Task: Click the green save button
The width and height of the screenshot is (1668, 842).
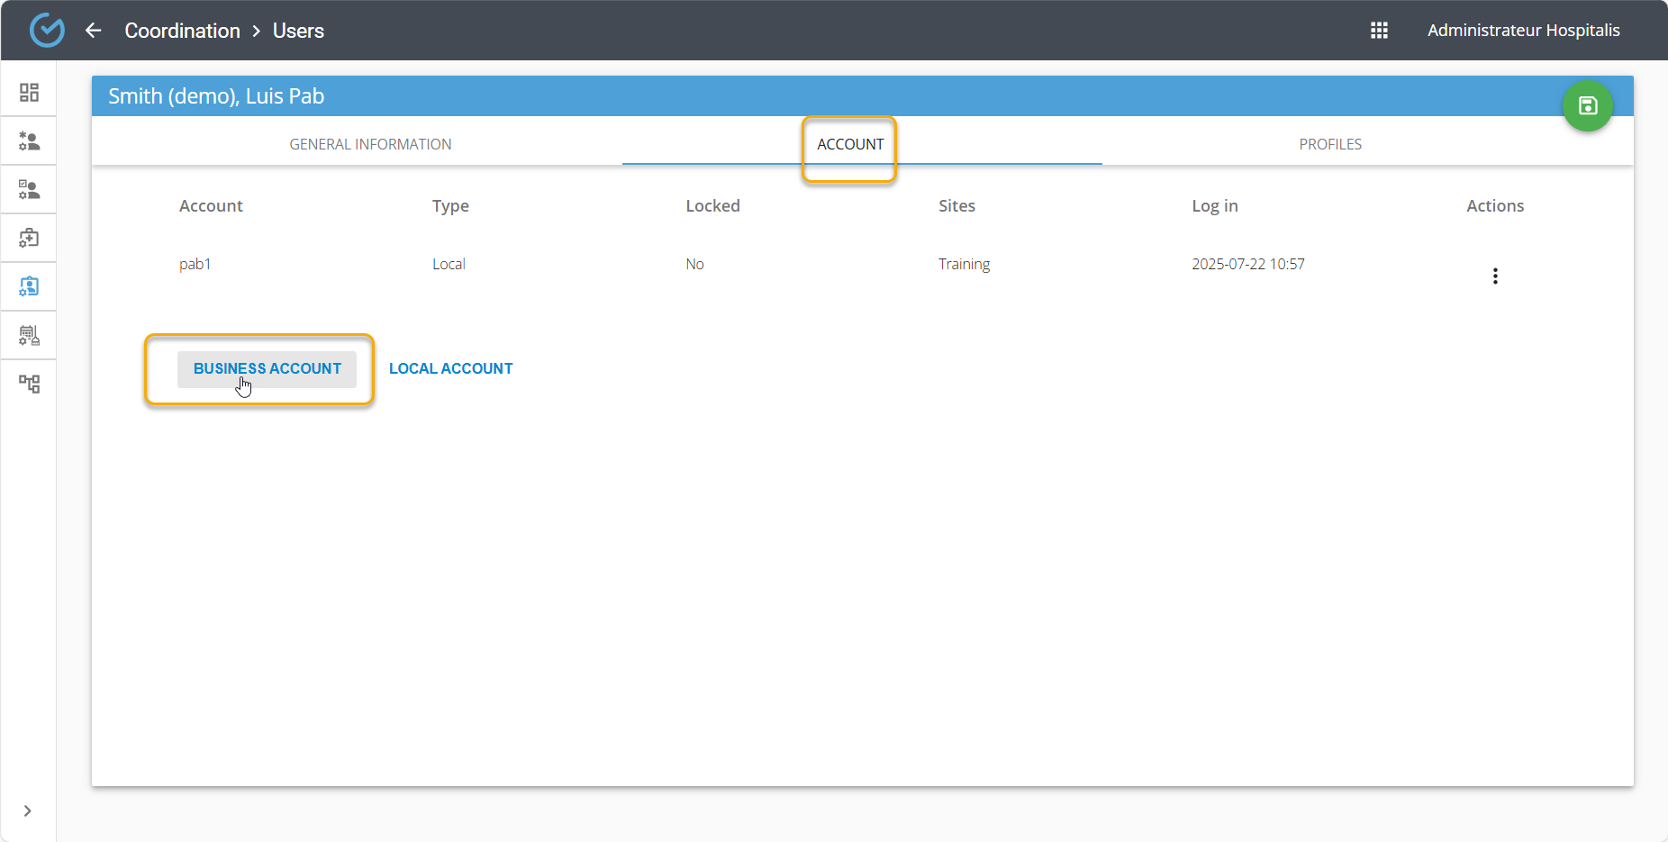Action: coord(1587,106)
